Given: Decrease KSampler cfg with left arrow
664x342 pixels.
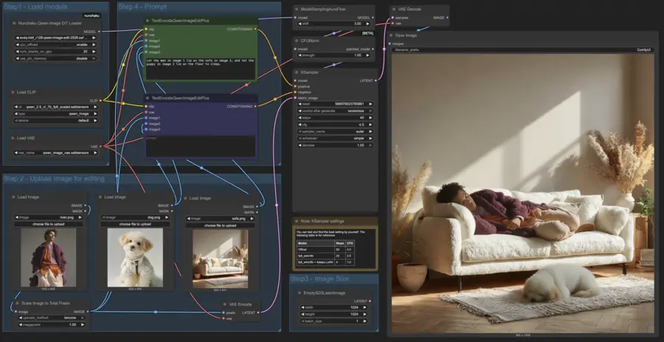Looking at the screenshot, I should click(300, 125).
